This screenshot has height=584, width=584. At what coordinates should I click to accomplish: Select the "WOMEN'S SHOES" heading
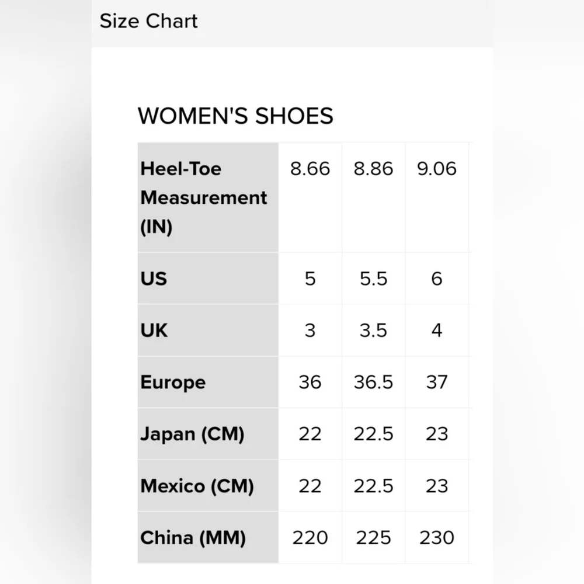pyautogui.click(x=235, y=116)
